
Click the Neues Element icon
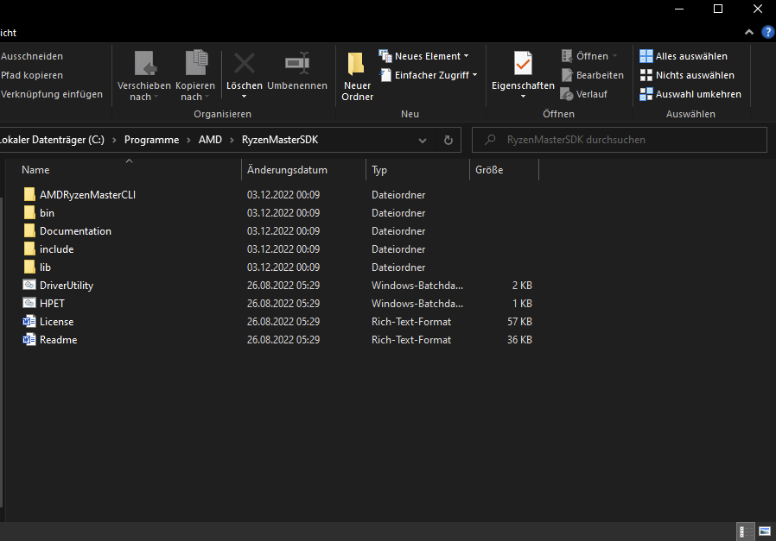tap(385, 56)
